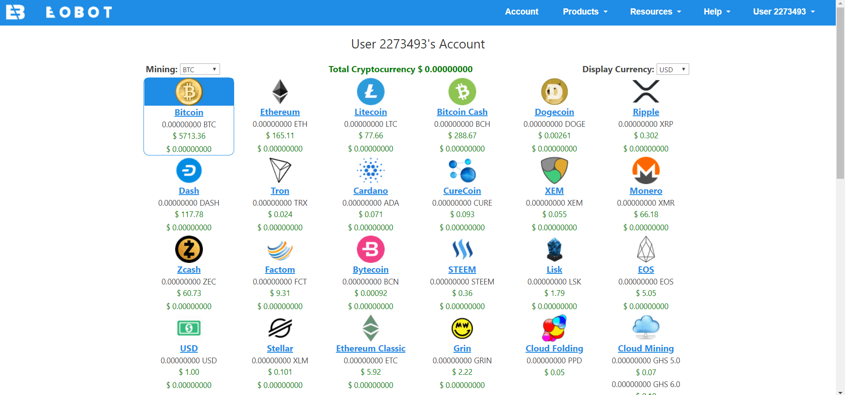This screenshot has height=395, width=845.
Task: Click the Cloud Folding colorful icon
Action: [554, 328]
